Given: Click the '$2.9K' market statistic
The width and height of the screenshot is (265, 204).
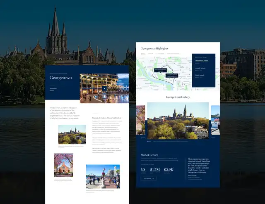Looking at the screenshot, I should (x=169, y=170).
